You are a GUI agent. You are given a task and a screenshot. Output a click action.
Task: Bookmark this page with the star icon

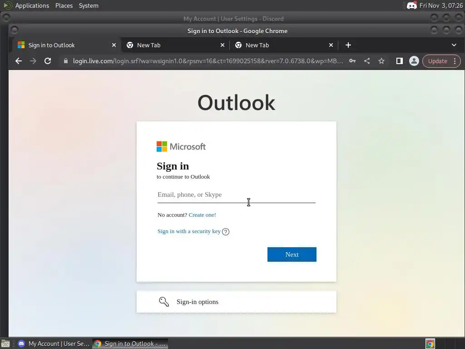click(x=381, y=61)
